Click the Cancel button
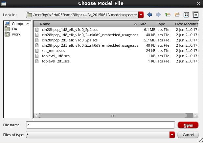This screenshot has width=203, height=143. pos(188,135)
